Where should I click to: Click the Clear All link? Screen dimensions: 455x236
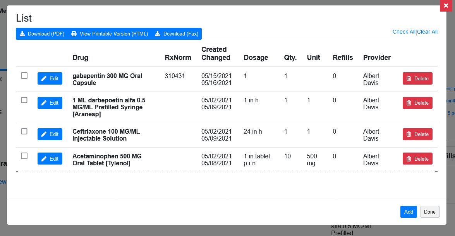pyautogui.click(x=427, y=32)
